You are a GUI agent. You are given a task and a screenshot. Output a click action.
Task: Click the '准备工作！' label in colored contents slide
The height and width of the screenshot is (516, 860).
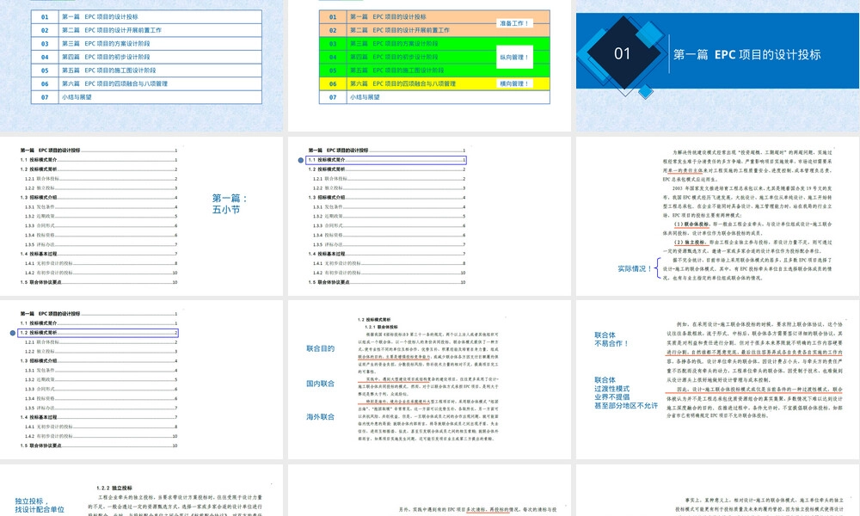[x=514, y=23]
